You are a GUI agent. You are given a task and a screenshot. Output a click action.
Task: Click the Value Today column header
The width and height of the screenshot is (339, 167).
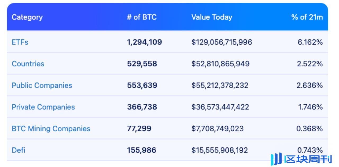[x=212, y=17]
